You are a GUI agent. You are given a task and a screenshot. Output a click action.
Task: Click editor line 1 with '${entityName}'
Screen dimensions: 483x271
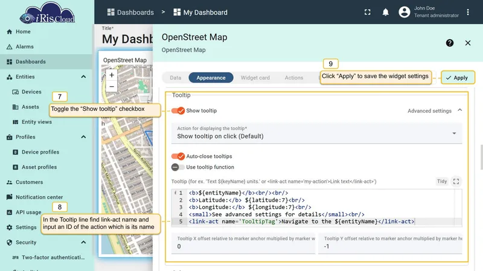(x=238, y=193)
